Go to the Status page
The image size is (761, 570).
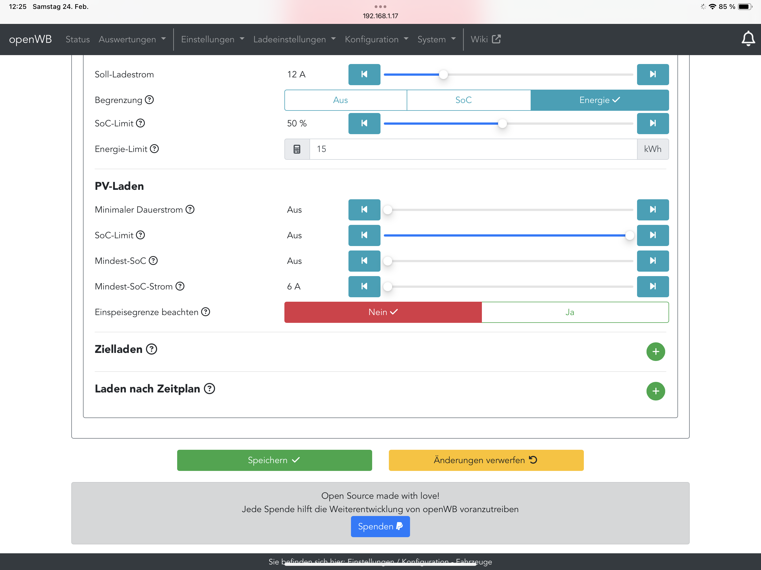[x=77, y=40]
